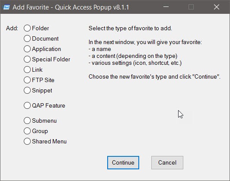Close the Add Favorite window

point(217,7)
